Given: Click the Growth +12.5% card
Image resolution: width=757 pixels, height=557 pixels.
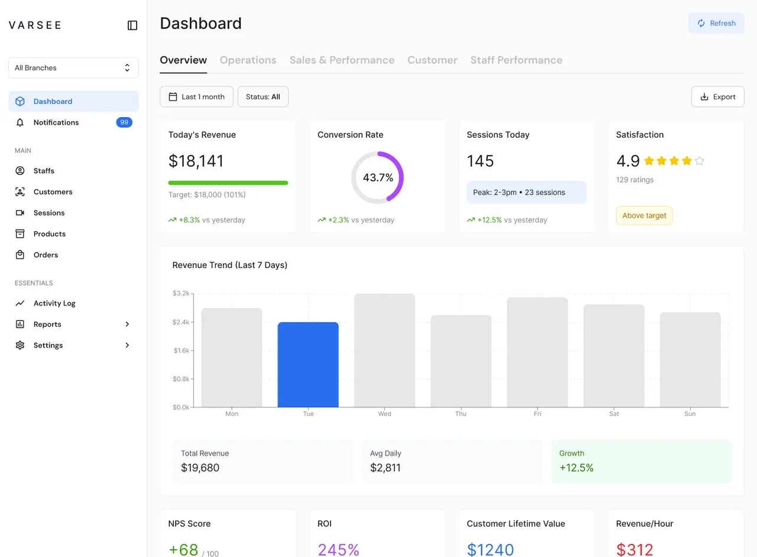Looking at the screenshot, I should point(641,461).
